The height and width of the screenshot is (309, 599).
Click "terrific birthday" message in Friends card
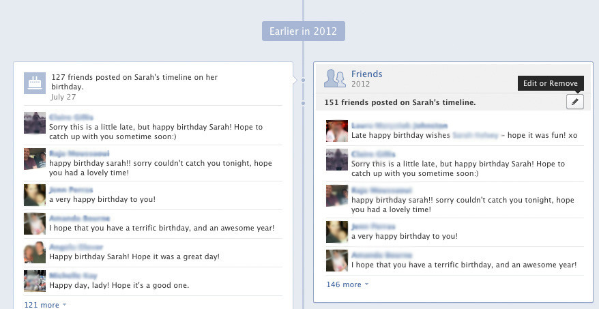click(x=464, y=265)
